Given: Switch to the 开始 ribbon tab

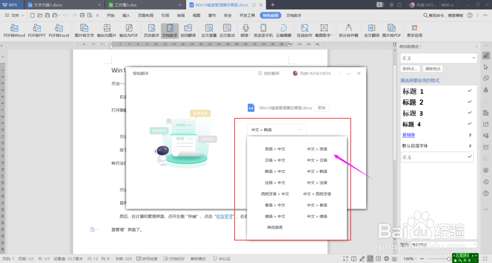Looking at the screenshot, I should pyautogui.click(x=110, y=15).
